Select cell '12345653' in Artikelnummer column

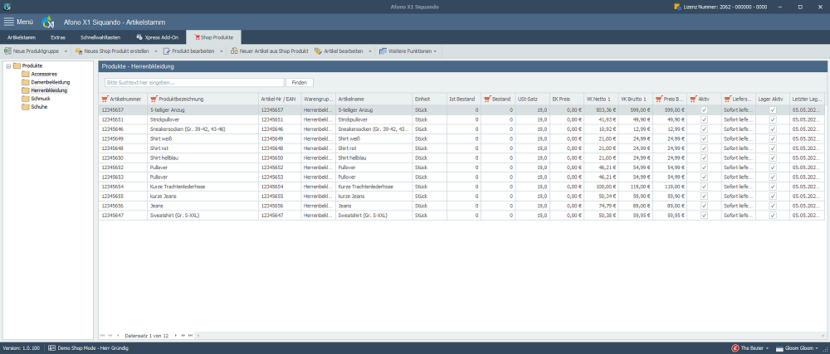tap(123, 177)
